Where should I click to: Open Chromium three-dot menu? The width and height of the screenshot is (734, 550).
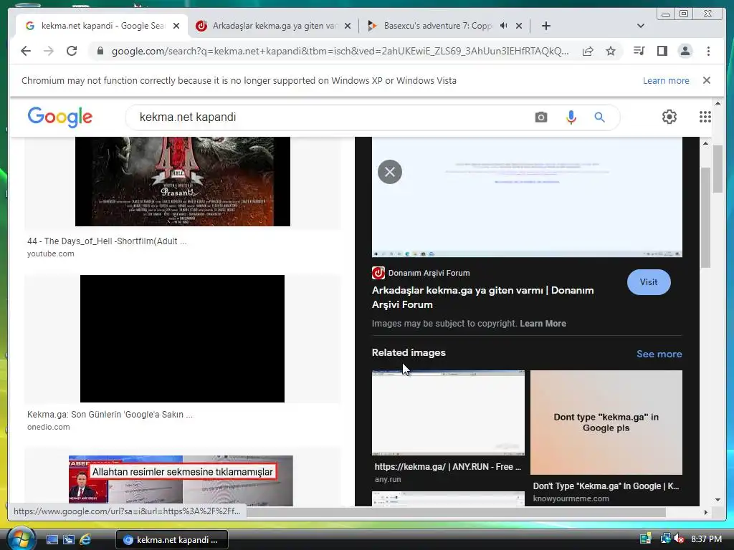click(708, 51)
